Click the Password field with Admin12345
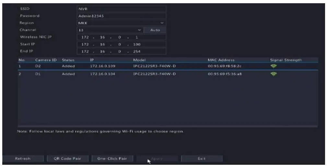Image resolution: width=327 pixels, height=167 pixels. [122, 16]
